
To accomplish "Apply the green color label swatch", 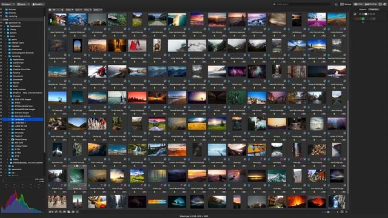I will (363, 19).
